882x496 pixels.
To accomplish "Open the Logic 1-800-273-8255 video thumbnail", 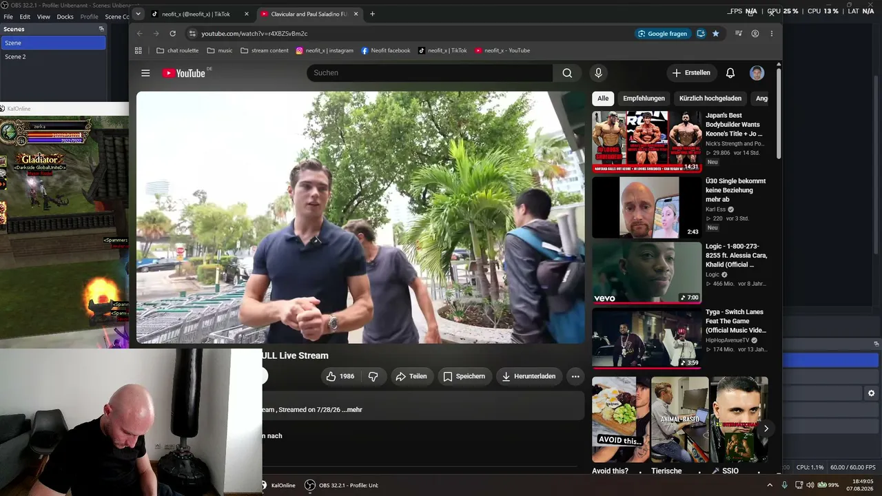I will tap(646, 273).
